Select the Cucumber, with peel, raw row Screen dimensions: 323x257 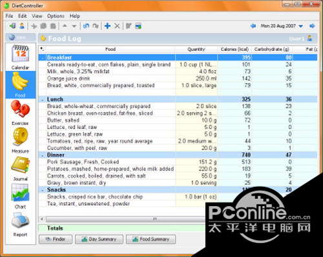178,148
